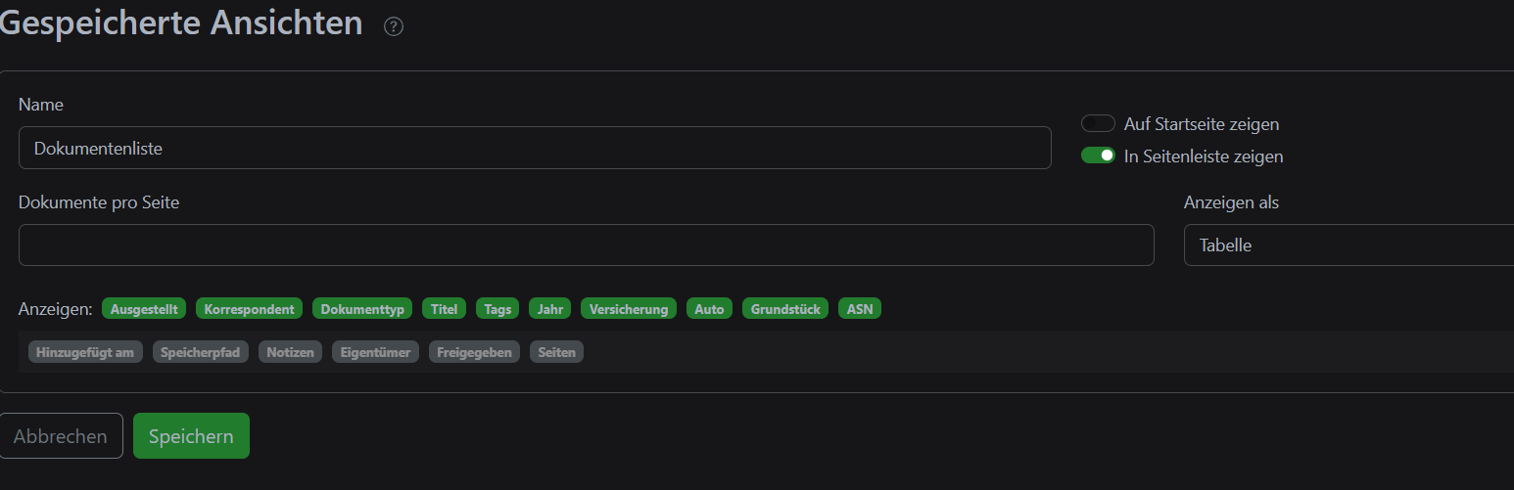Remove the ASN column chip
Image resolution: width=1514 pixels, height=490 pixels.
[x=860, y=309]
